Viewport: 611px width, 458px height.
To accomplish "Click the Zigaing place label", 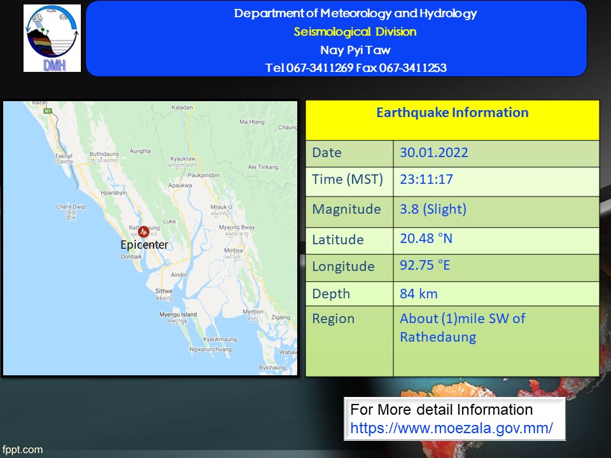I will 281,317.
